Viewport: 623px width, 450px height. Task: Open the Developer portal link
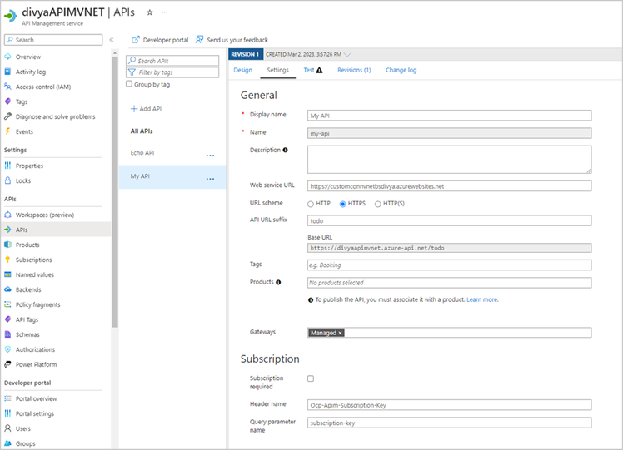click(x=166, y=40)
